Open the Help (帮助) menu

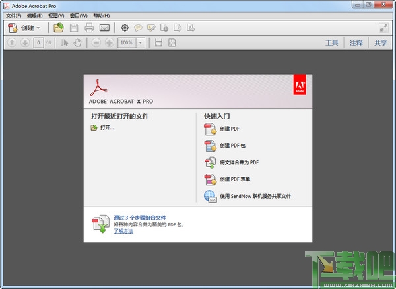[102, 15]
